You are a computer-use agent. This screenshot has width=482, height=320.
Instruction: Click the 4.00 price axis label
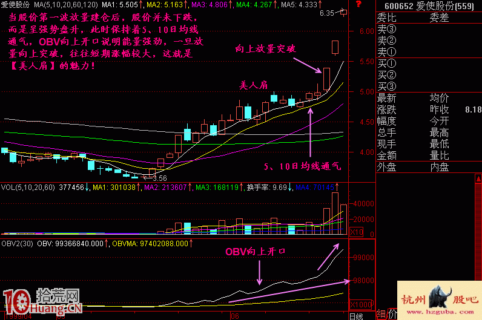point(367,152)
